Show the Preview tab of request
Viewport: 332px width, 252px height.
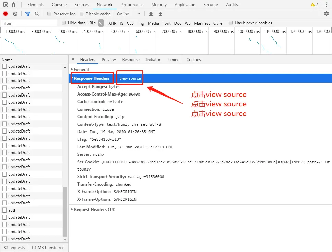[x=109, y=60]
